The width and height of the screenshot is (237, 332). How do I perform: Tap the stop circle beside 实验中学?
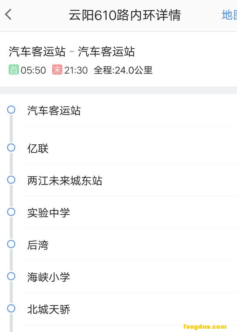[x=11, y=212]
